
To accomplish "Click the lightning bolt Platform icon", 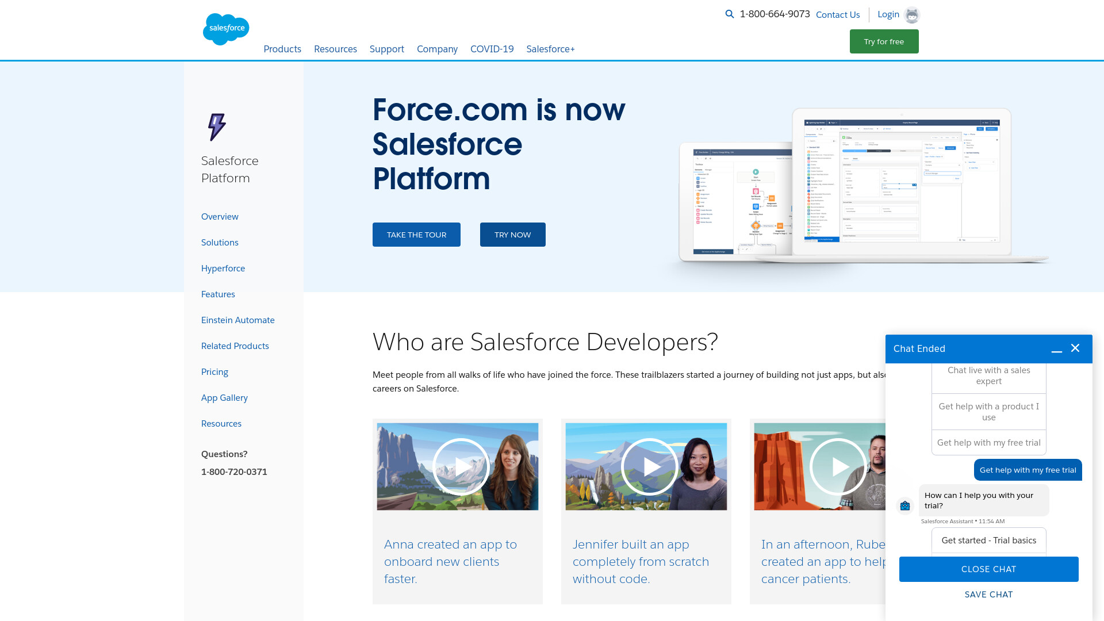I will point(217,127).
